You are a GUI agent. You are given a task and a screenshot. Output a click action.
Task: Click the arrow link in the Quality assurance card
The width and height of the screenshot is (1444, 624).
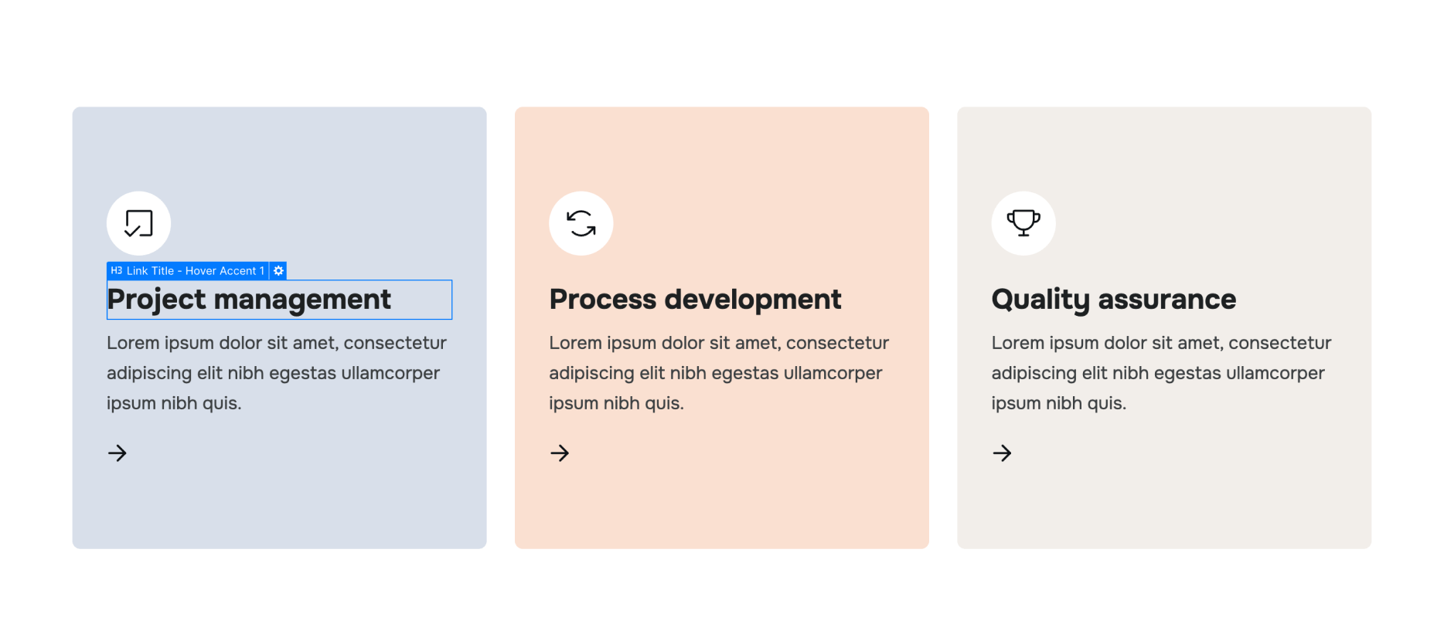[1001, 453]
